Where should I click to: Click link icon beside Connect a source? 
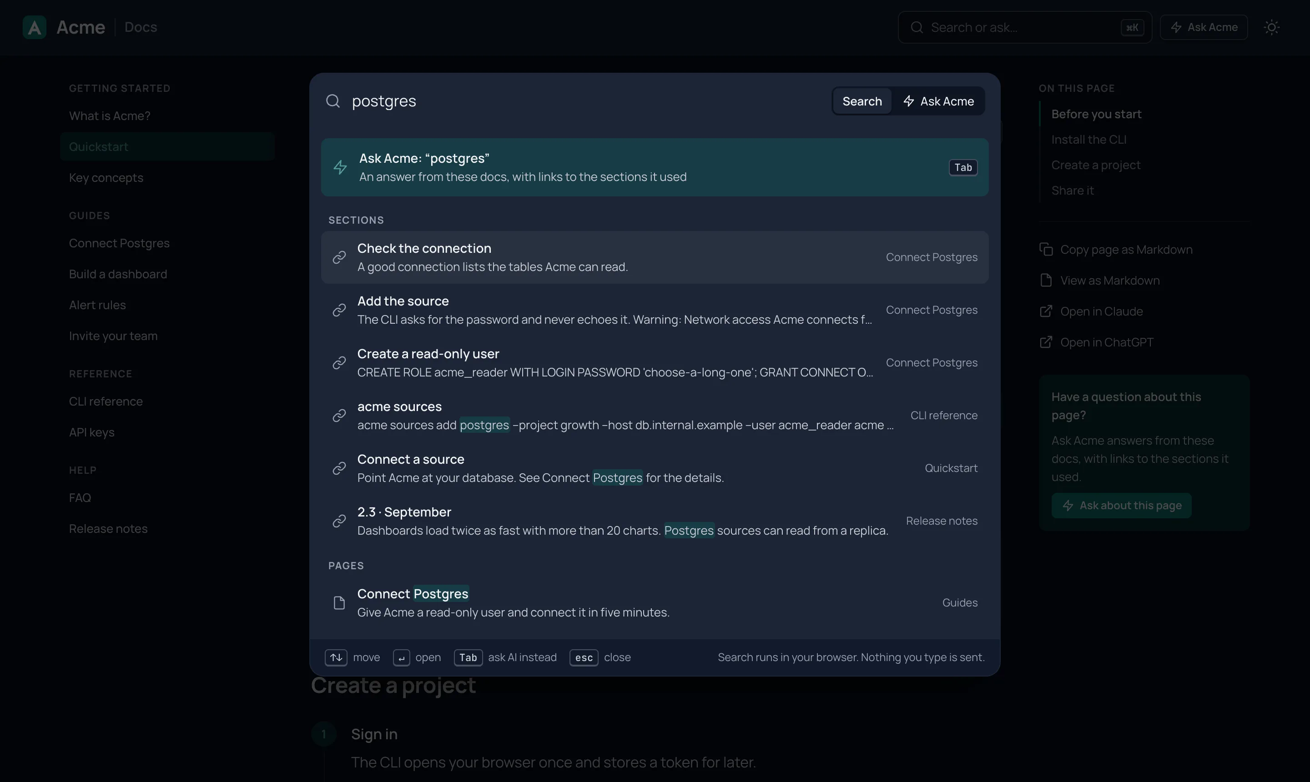pyautogui.click(x=339, y=468)
